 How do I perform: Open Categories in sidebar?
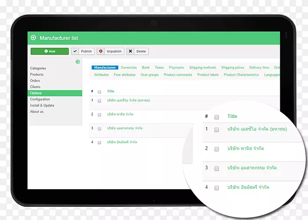click(38, 68)
